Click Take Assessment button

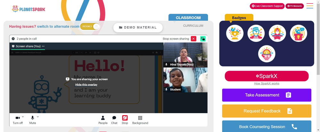[267, 95]
